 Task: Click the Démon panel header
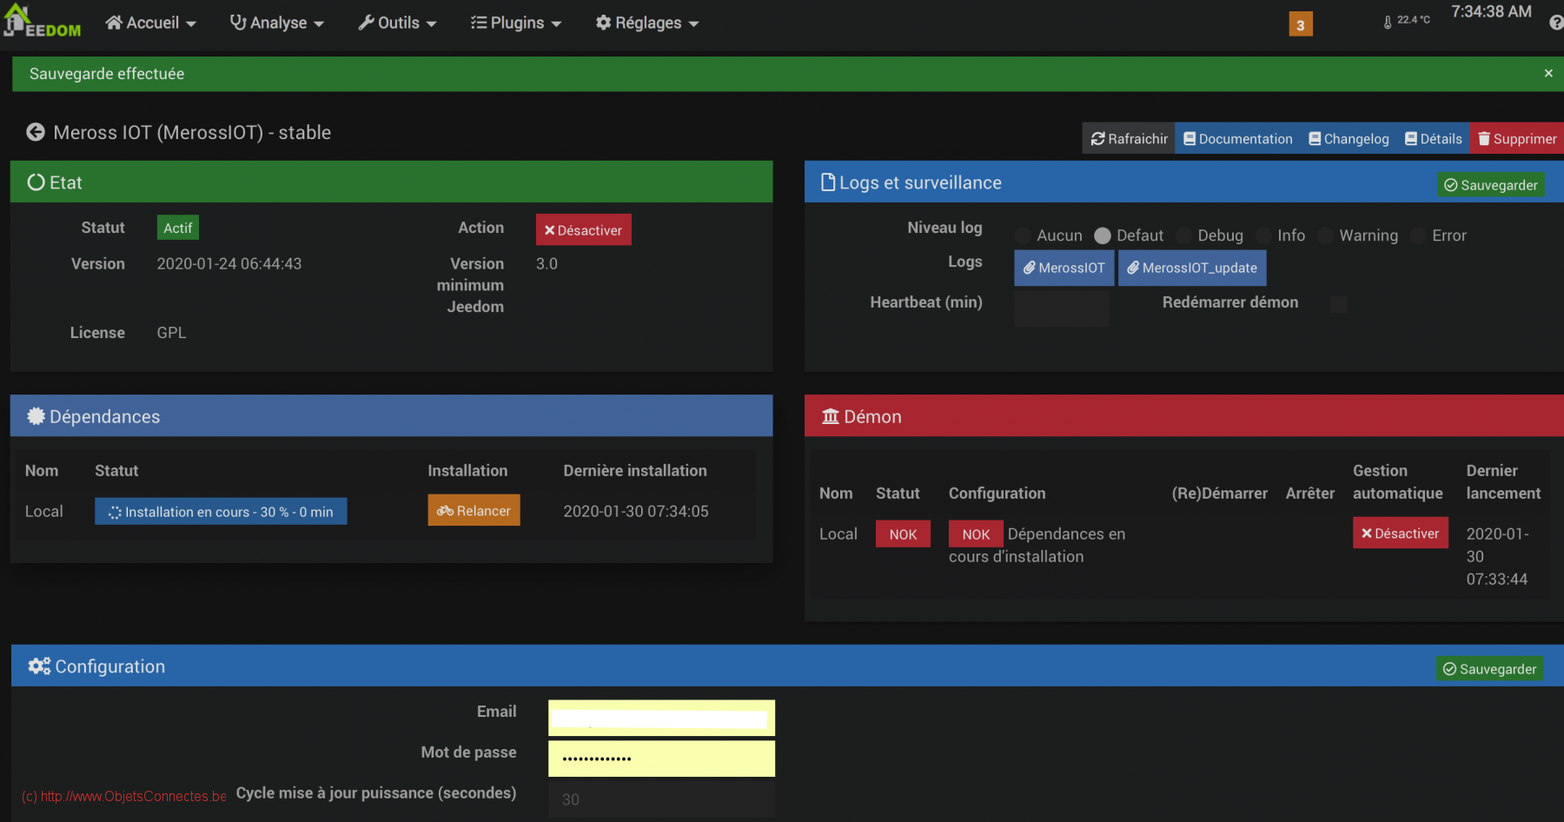pyautogui.click(x=1184, y=416)
